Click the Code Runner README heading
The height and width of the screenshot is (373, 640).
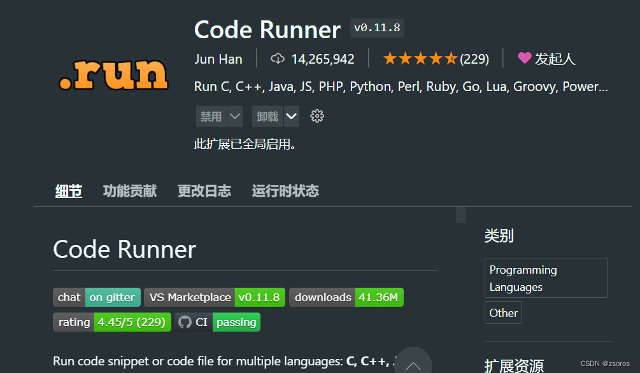point(124,249)
